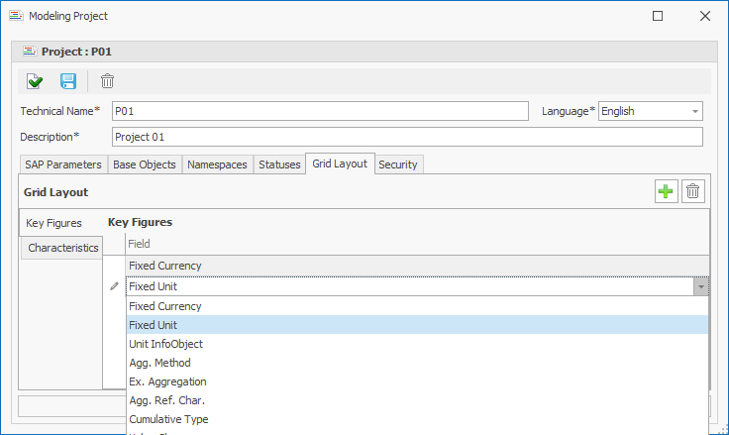729x435 pixels.
Task: Click the pencil edit row indicator
Action: (115, 286)
